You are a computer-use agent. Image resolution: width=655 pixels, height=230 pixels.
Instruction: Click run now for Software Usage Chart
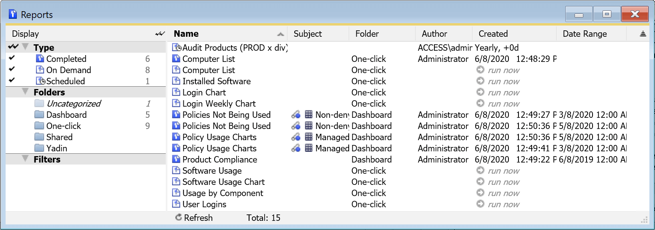(x=503, y=182)
